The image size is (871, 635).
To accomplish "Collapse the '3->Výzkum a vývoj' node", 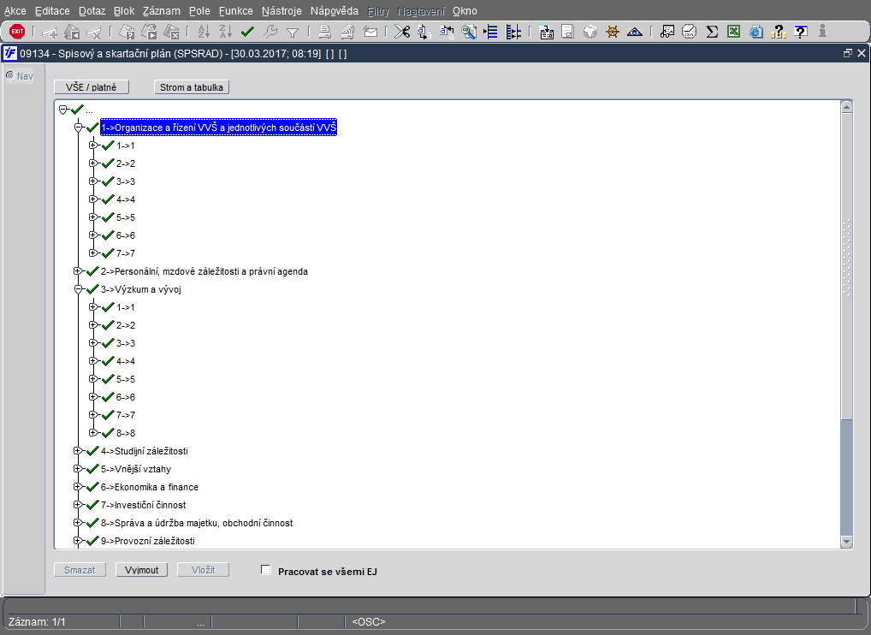I will coord(79,289).
